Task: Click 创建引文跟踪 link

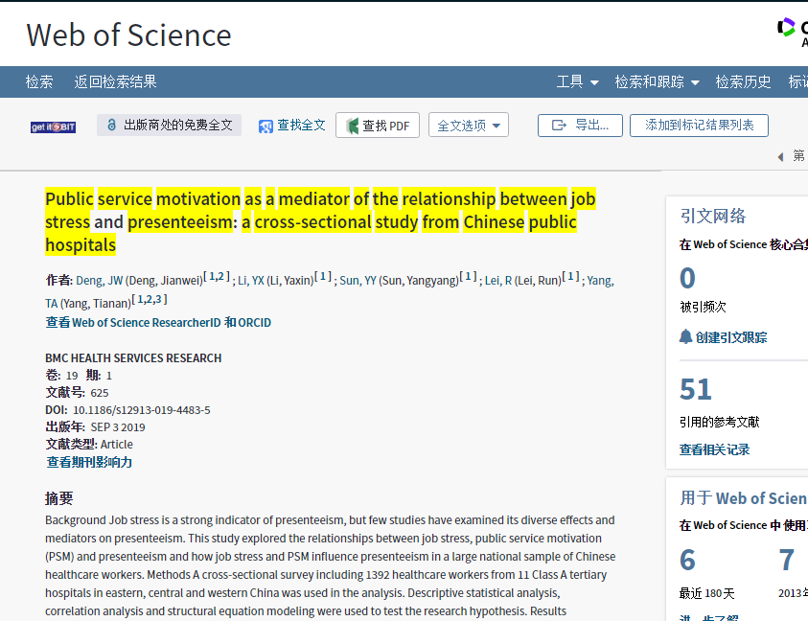Action: [730, 337]
